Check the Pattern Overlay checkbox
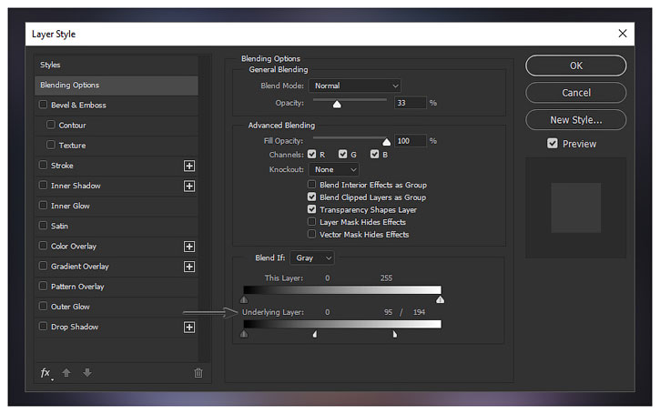This screenshot has height=414, width=660. (43, 286)
